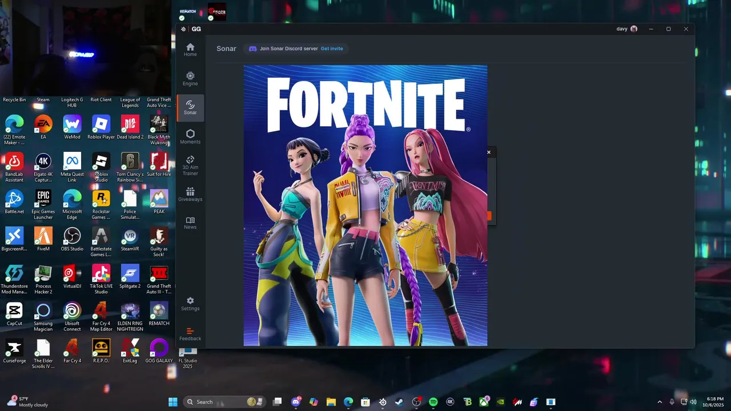Viewport: 731px width, 411px height.
Task: Open GG Settings in the sidebar
Action: [190, 304]
